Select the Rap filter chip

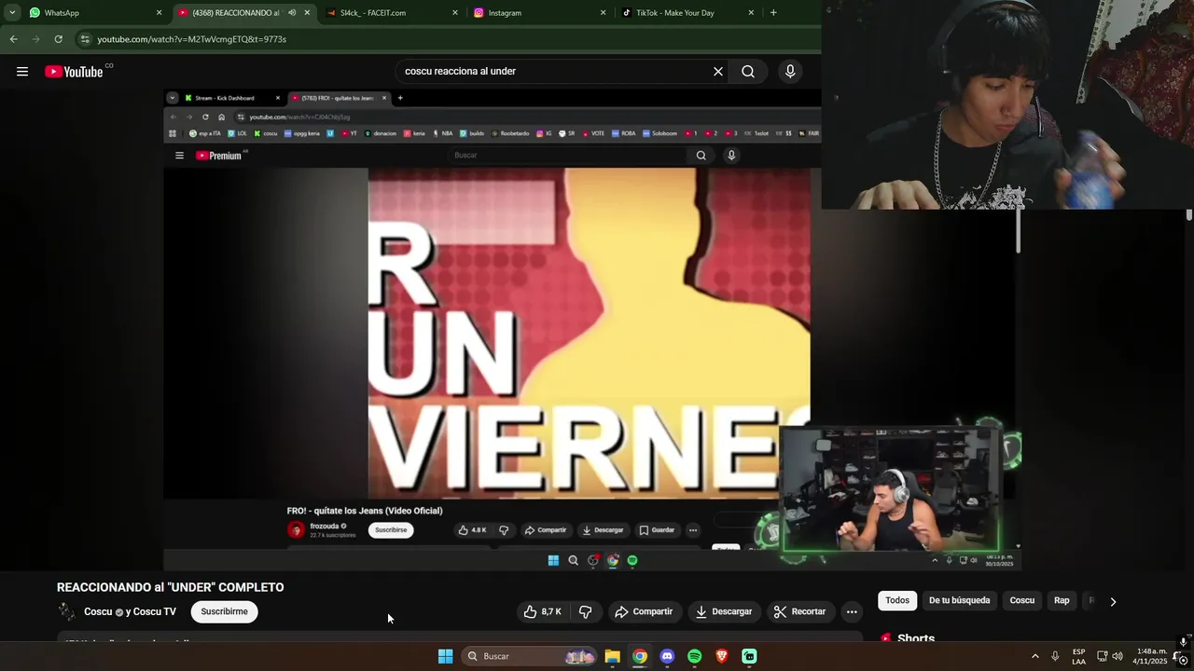point(1062,600)
